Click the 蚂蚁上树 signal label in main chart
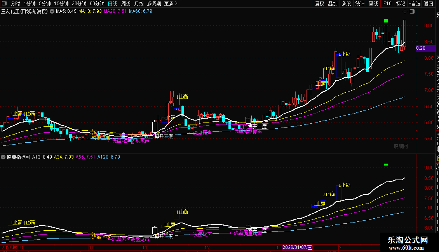This screenshot has height=252, width=439. [x=101, y=137]
